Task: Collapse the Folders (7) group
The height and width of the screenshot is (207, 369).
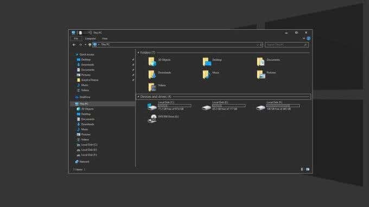Action: coord(138,53)
